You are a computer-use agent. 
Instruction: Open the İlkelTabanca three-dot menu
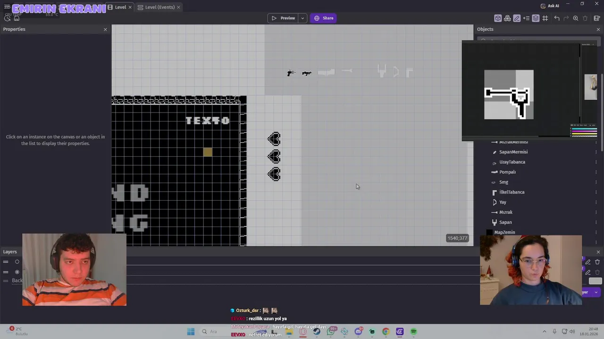[x=596, y=192]
